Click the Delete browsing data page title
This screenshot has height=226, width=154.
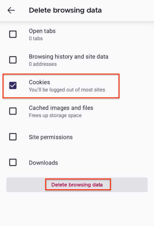(x=65, y=10)
